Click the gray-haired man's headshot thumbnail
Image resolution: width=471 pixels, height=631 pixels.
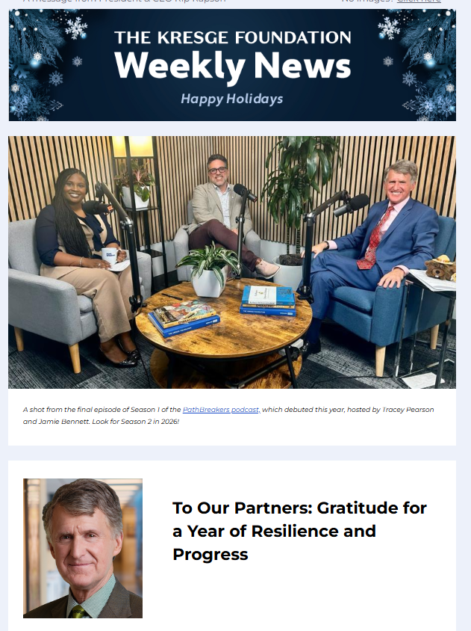pyautogui.click(x=83, y=548)
